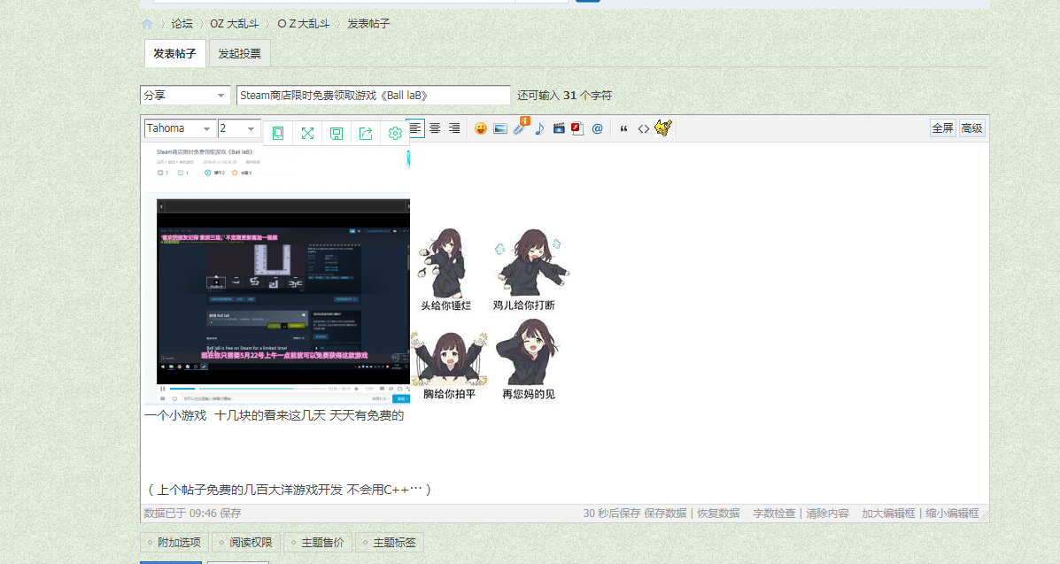Center-align the text

point(435,127)
